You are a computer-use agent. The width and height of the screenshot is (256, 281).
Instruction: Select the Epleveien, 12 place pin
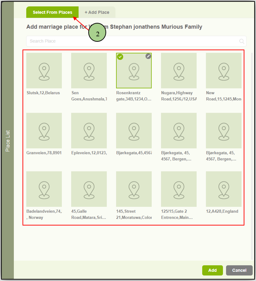pyautogui.click(x=89, y=130)
